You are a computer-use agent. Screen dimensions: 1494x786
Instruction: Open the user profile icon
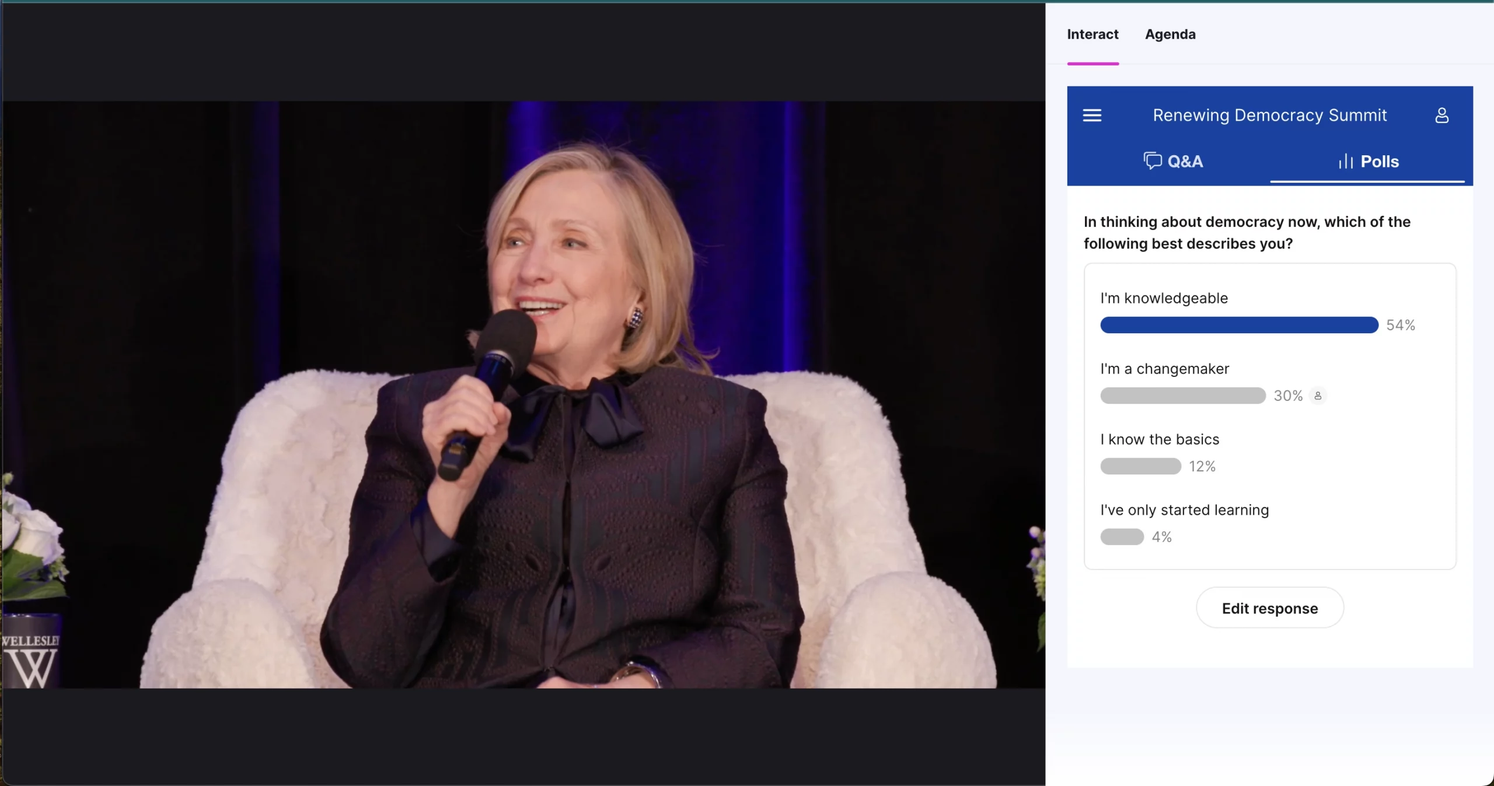click(1441, 116)
